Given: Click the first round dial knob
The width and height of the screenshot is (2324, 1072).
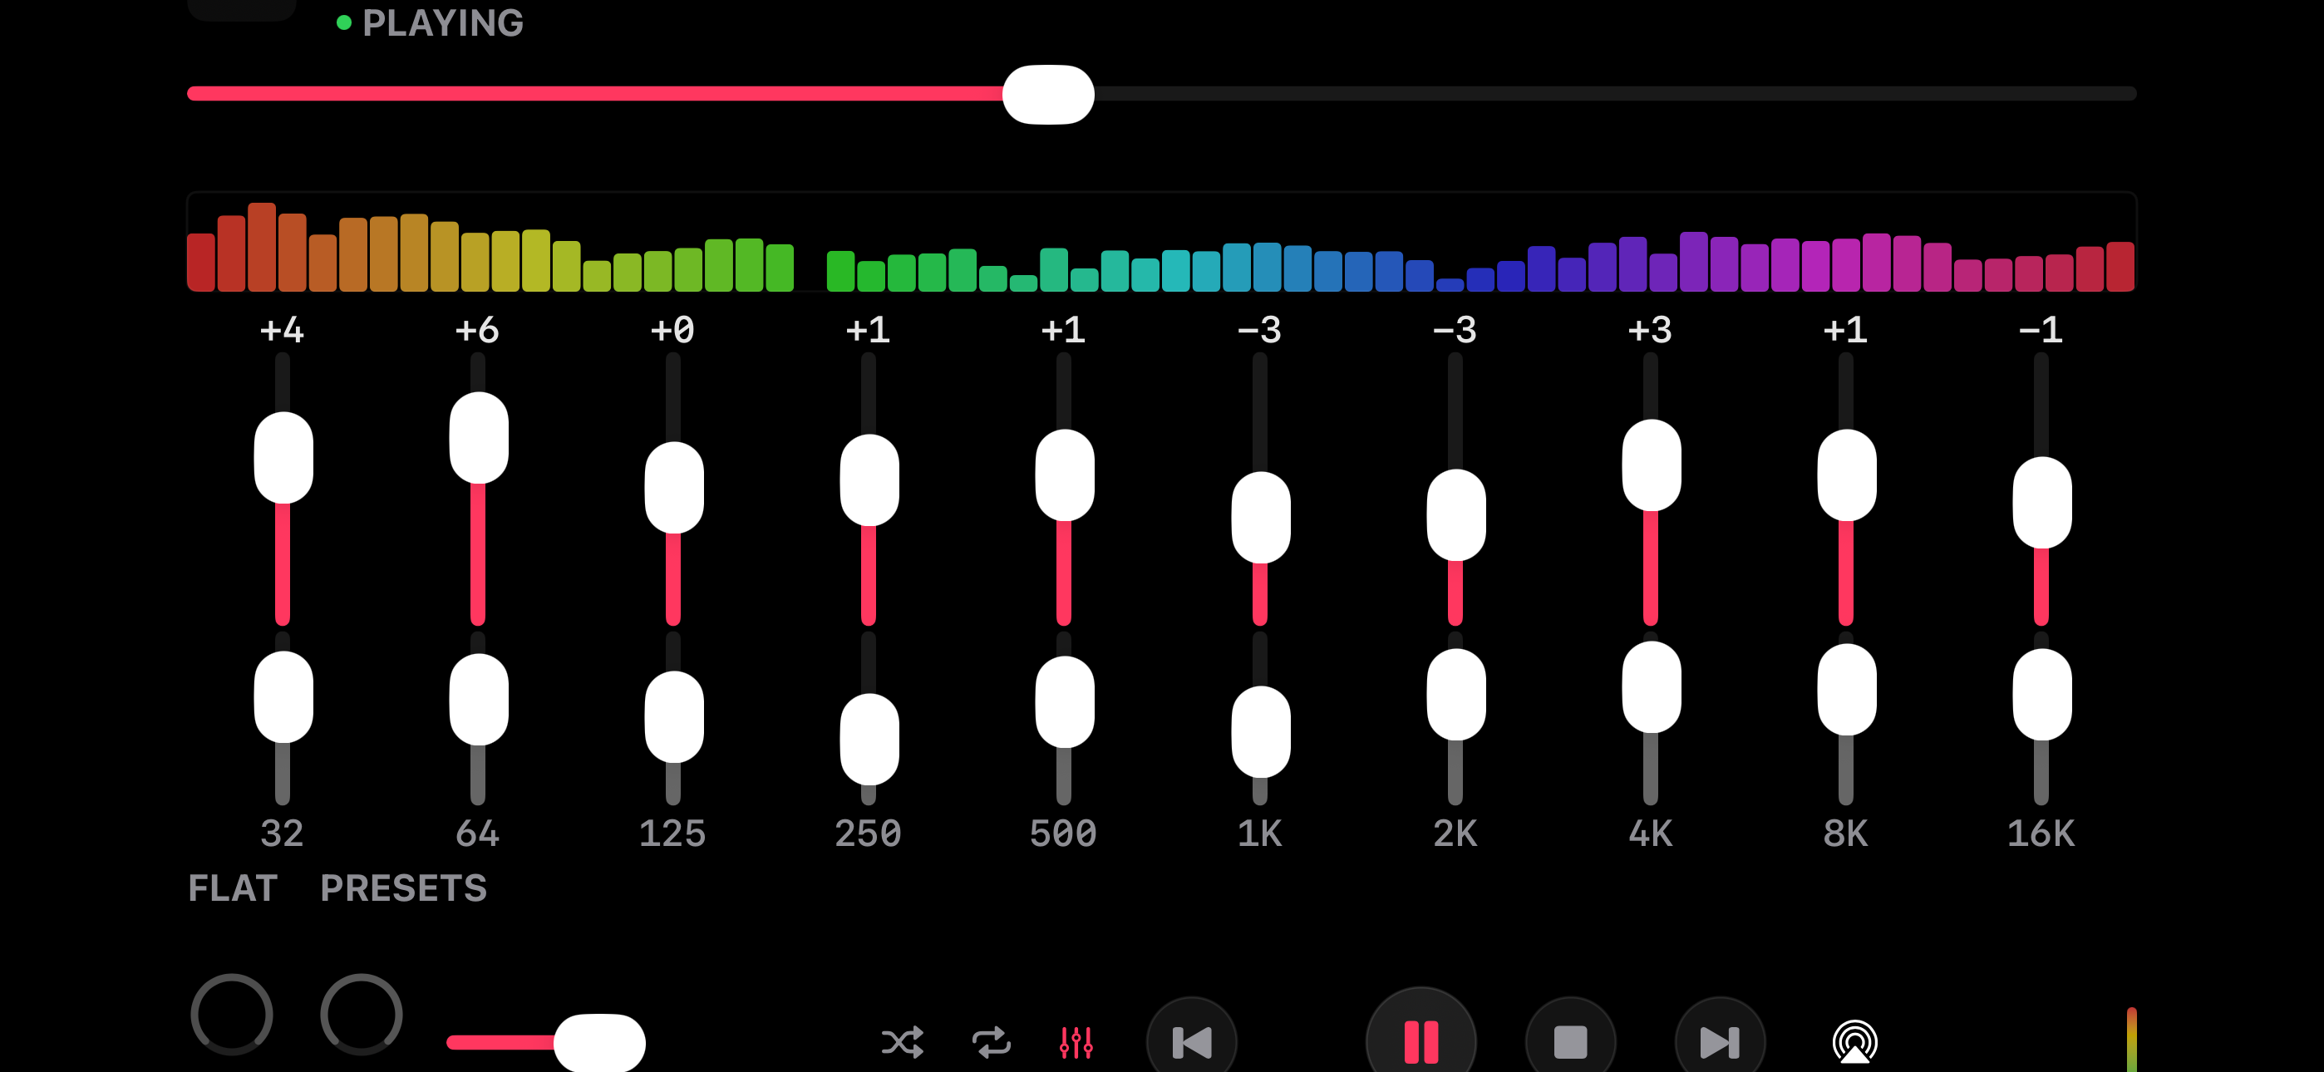Looking at the screenshot, I should tap(231, 1013).
